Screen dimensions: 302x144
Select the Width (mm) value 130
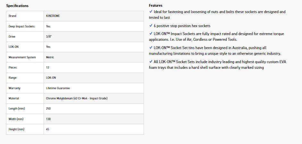click(x=48, y=119)
